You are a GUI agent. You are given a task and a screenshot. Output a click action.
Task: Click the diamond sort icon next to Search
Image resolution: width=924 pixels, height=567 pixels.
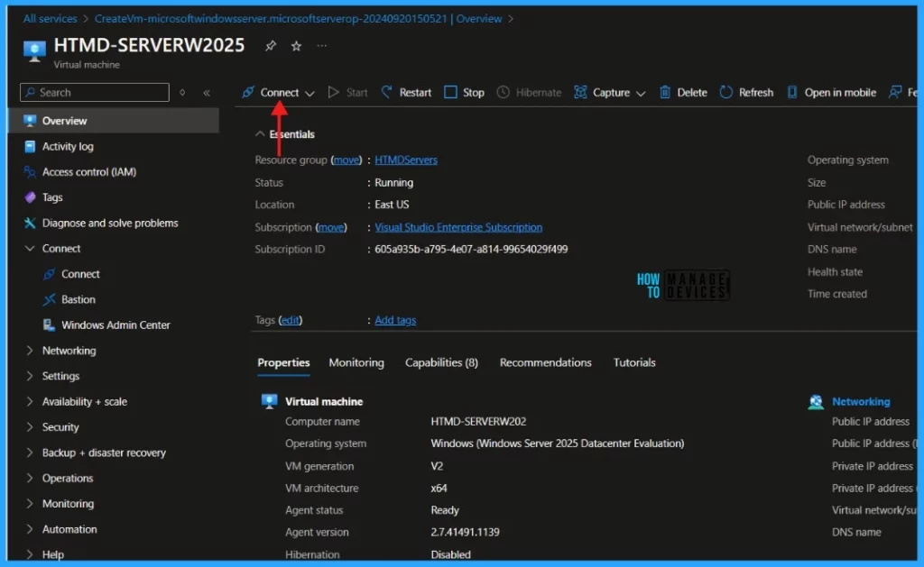[x=182, y=93]
